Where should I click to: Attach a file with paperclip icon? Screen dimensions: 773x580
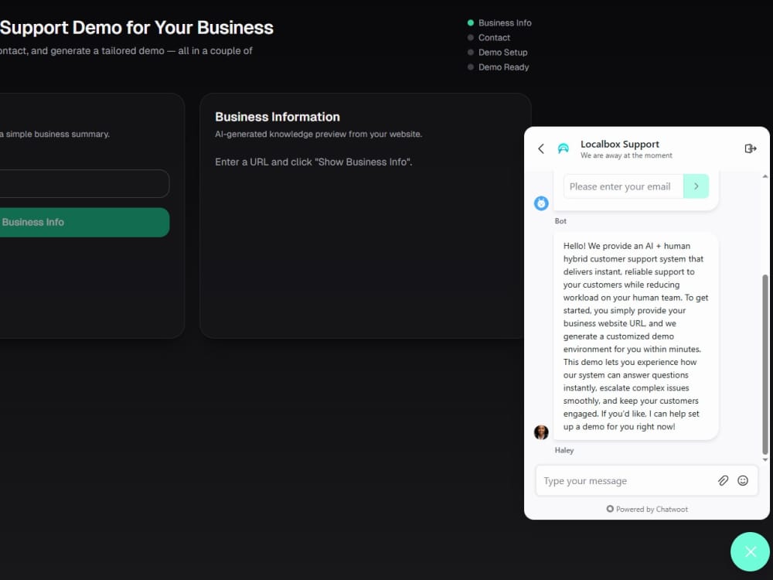(723, 480)
